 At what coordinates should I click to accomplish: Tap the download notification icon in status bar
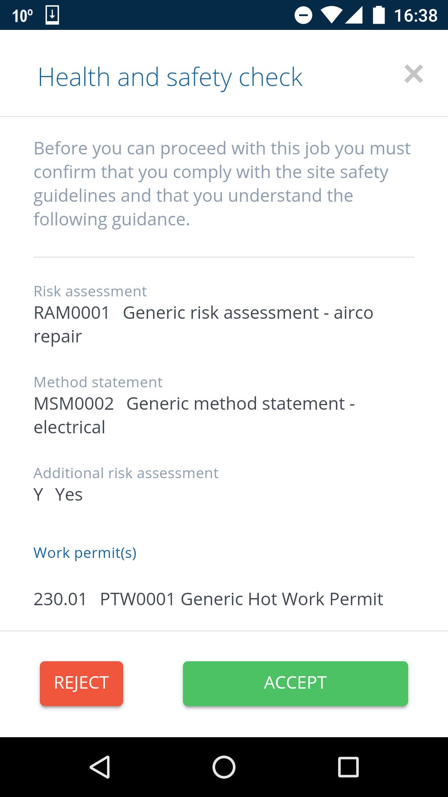pos(52,15)
